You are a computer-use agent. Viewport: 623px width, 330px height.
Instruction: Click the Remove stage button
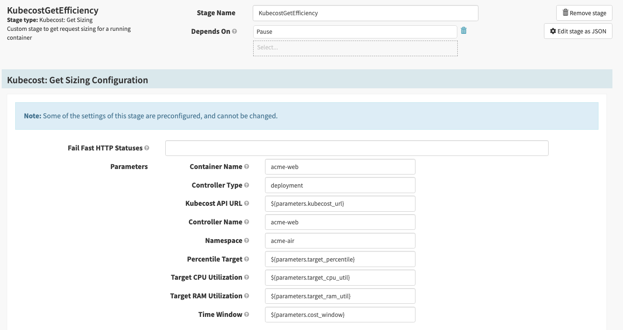[x=584, y=13]
